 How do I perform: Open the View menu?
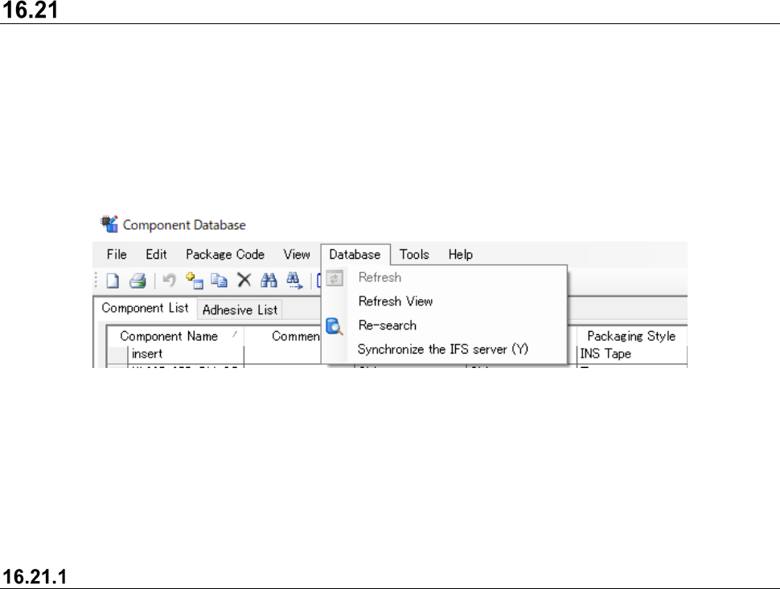coord(297,255)
